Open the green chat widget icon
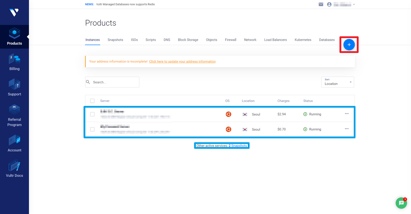 tap(401, 203)
